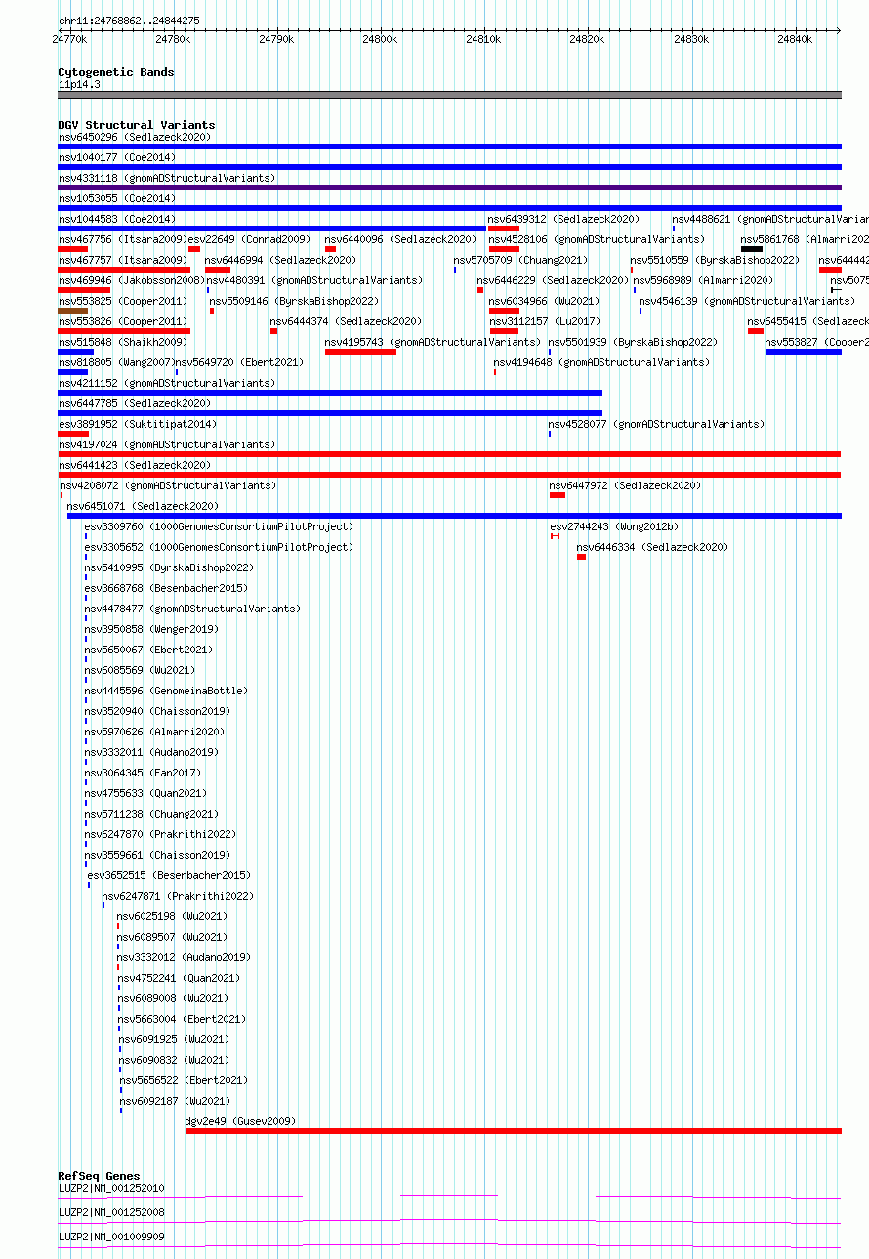869x1259 pixels.
Task: Open nsv6092187 (Wu2021) variant label
Action: pyautogui.click(x=175, y=1101)
